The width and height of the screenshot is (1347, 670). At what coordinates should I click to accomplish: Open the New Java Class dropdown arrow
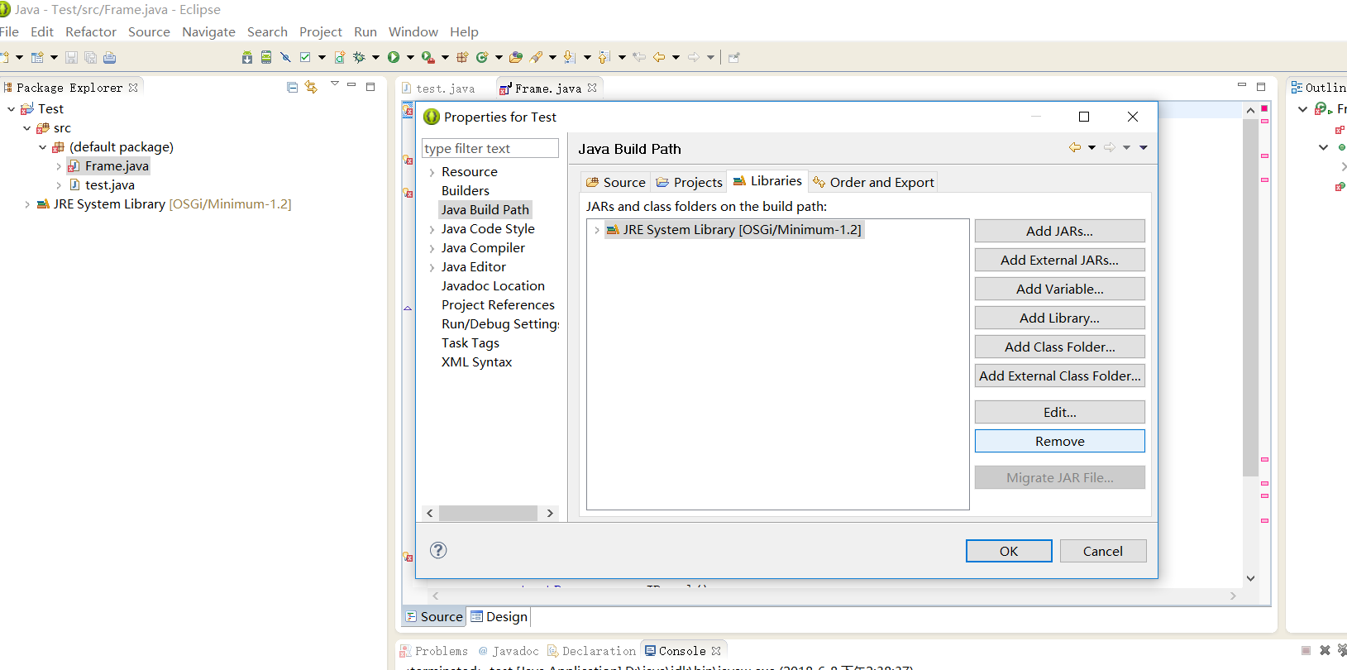499,57
